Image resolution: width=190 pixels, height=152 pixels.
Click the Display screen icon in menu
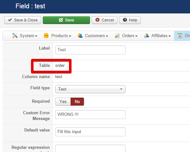[180, 36]
